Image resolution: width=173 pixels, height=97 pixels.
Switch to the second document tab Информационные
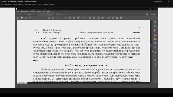[62, 14]
